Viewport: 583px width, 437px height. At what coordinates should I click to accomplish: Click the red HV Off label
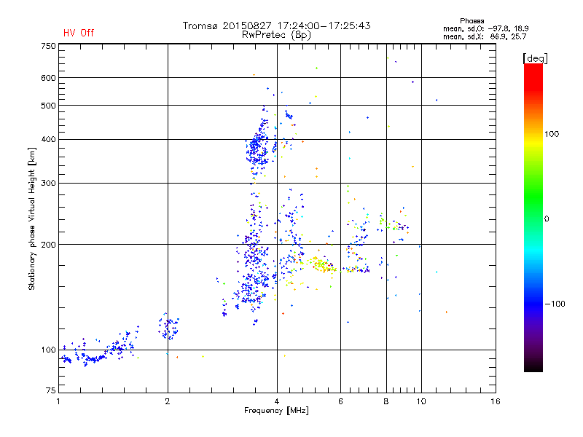(x=79, y=33)
